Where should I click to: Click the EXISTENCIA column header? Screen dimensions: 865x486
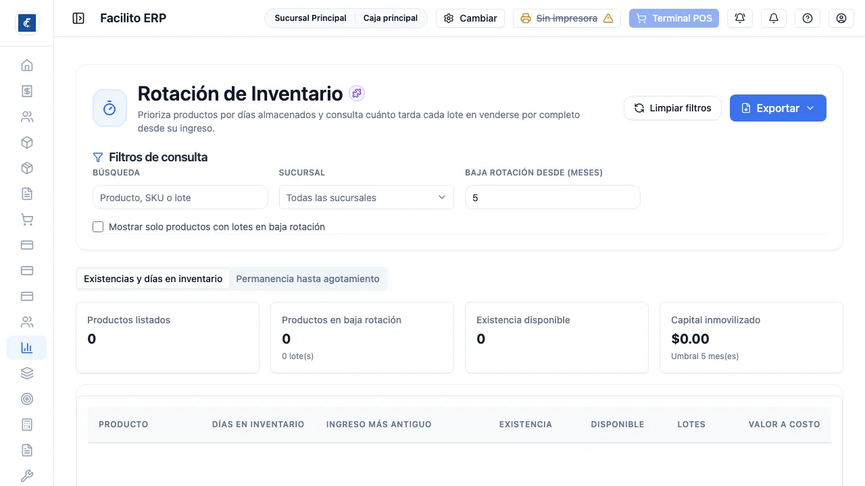pos(526,425)
